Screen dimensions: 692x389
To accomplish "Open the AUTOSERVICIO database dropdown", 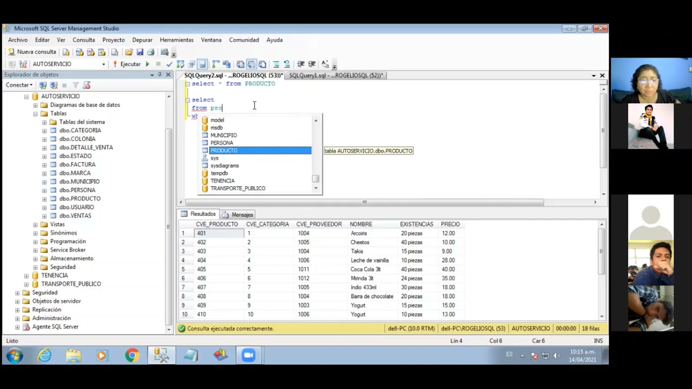I will pos(104,64).
